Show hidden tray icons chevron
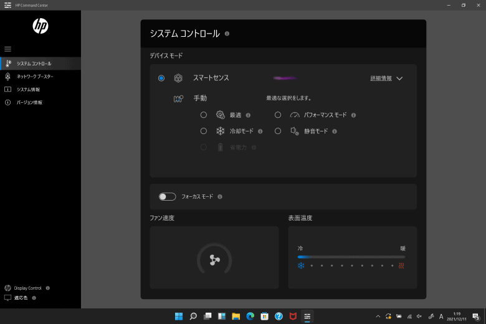 [378, 317]
